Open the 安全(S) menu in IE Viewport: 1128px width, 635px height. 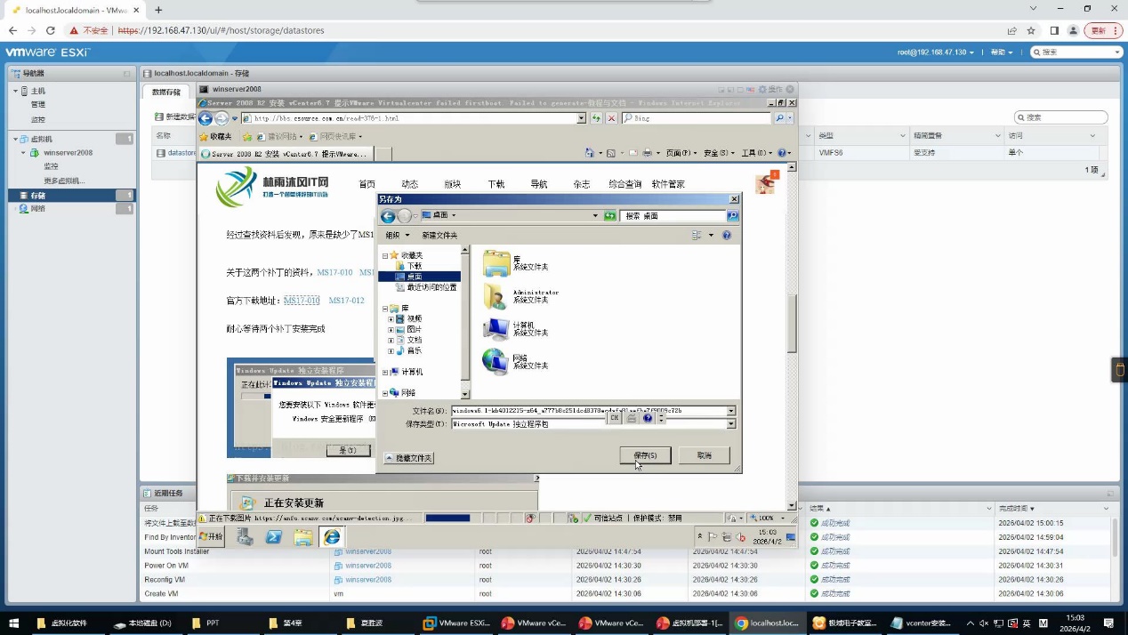(720, 153)
